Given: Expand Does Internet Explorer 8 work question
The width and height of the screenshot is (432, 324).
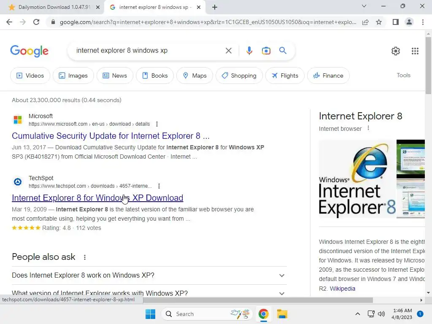Looking at the screenshot, I should point(149,275).
